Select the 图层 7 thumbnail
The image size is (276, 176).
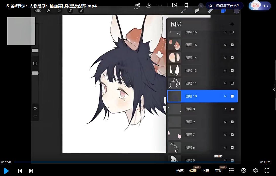click(174, 135)
